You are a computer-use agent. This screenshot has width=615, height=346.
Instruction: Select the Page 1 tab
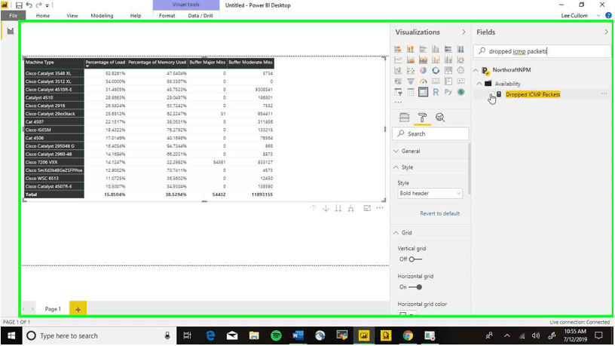[x=53, y=309]
